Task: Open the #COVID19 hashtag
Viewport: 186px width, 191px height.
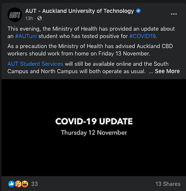Action: point(142,36)
